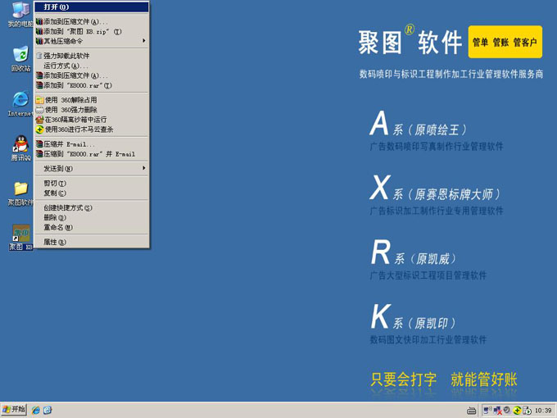The image size is (557, 418).
Task: Open the 回收站 recycle bin desktop icon
Action: pos(20,56)
